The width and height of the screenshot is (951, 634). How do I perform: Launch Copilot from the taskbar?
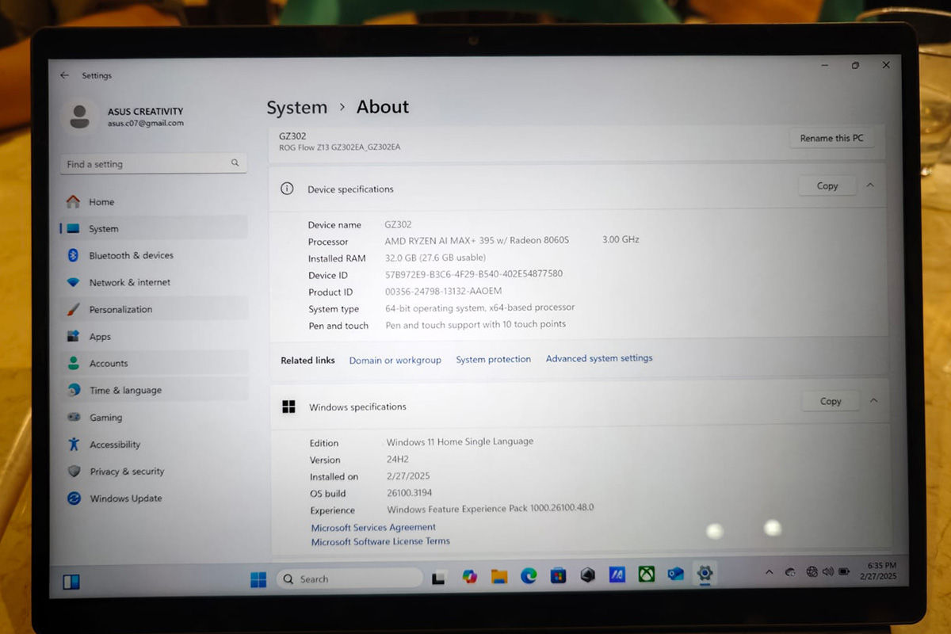point(469,576)
